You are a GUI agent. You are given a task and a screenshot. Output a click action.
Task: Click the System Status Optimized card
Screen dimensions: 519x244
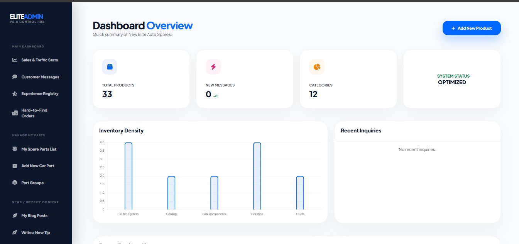click(452, 79)
